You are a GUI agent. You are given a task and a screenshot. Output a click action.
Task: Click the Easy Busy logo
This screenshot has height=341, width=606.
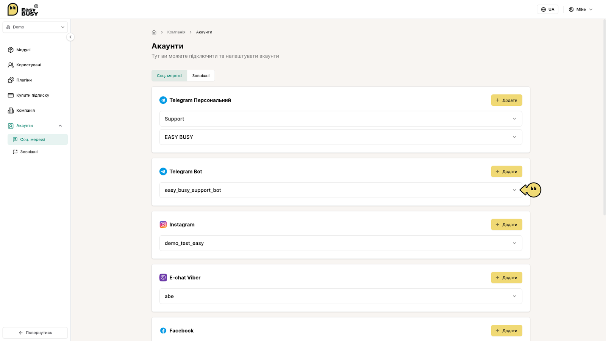[x=23, y=9]
